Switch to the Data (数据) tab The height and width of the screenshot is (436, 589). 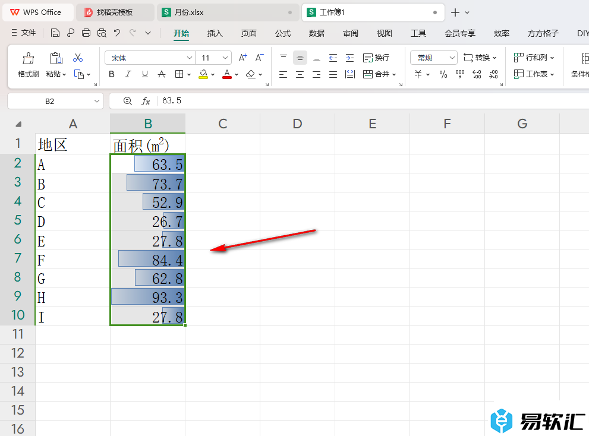pyautogui.click(x=317, y=33)
